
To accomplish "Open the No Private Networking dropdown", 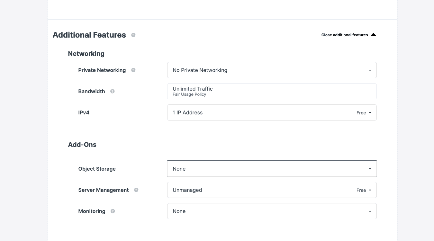I will [271, 70].
